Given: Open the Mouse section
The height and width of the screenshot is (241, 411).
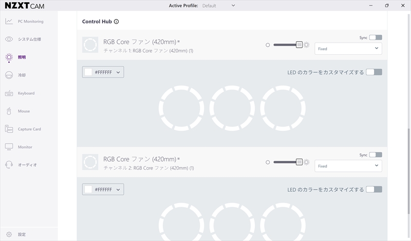Looking at the screenshot, I should [x=24, y=111].
